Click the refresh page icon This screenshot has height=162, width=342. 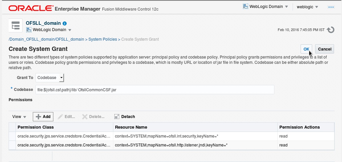coord(330,30)
